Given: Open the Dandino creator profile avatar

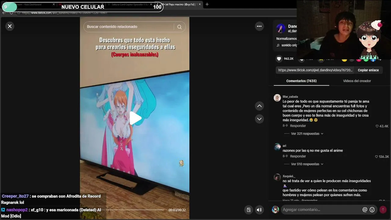Looking at the screenshot, I should [x=281, y=28].
